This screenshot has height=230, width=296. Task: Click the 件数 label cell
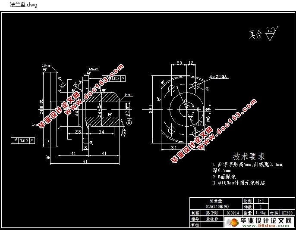(248, 207)
